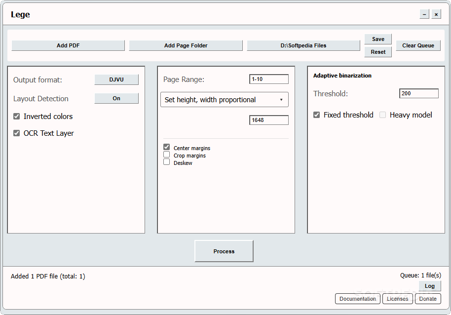The width and height of the screenshot is (451, 315).
Task: Open the Log view
Action: pos(430,286)
